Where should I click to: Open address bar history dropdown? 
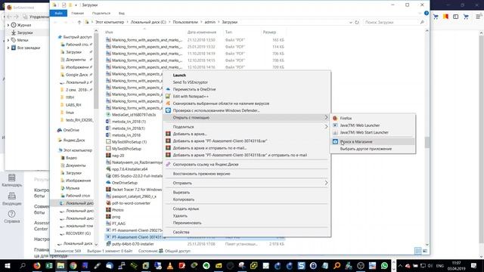[x=351, y=22]
